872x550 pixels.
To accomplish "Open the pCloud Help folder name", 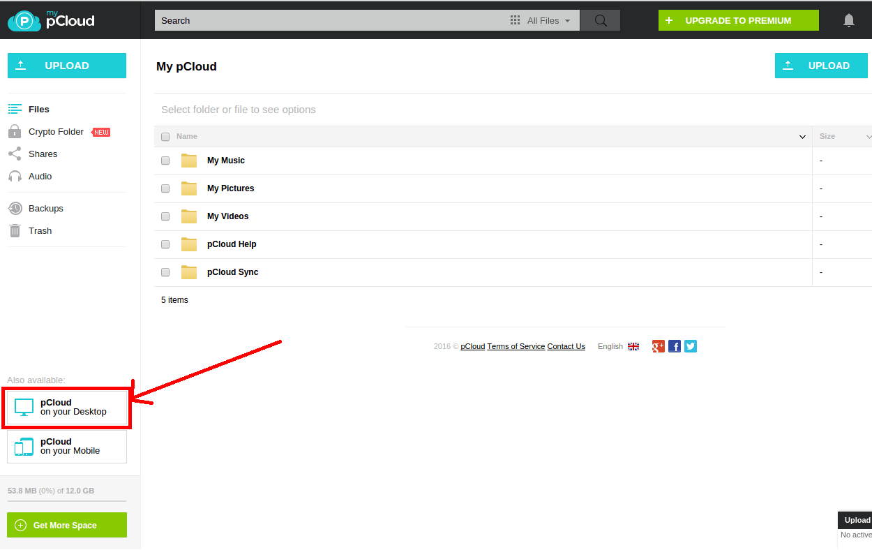I will click(x=232, y=244).
